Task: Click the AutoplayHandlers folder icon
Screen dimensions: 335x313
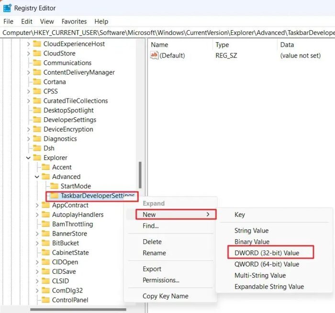Action: [x=45, y=214]
